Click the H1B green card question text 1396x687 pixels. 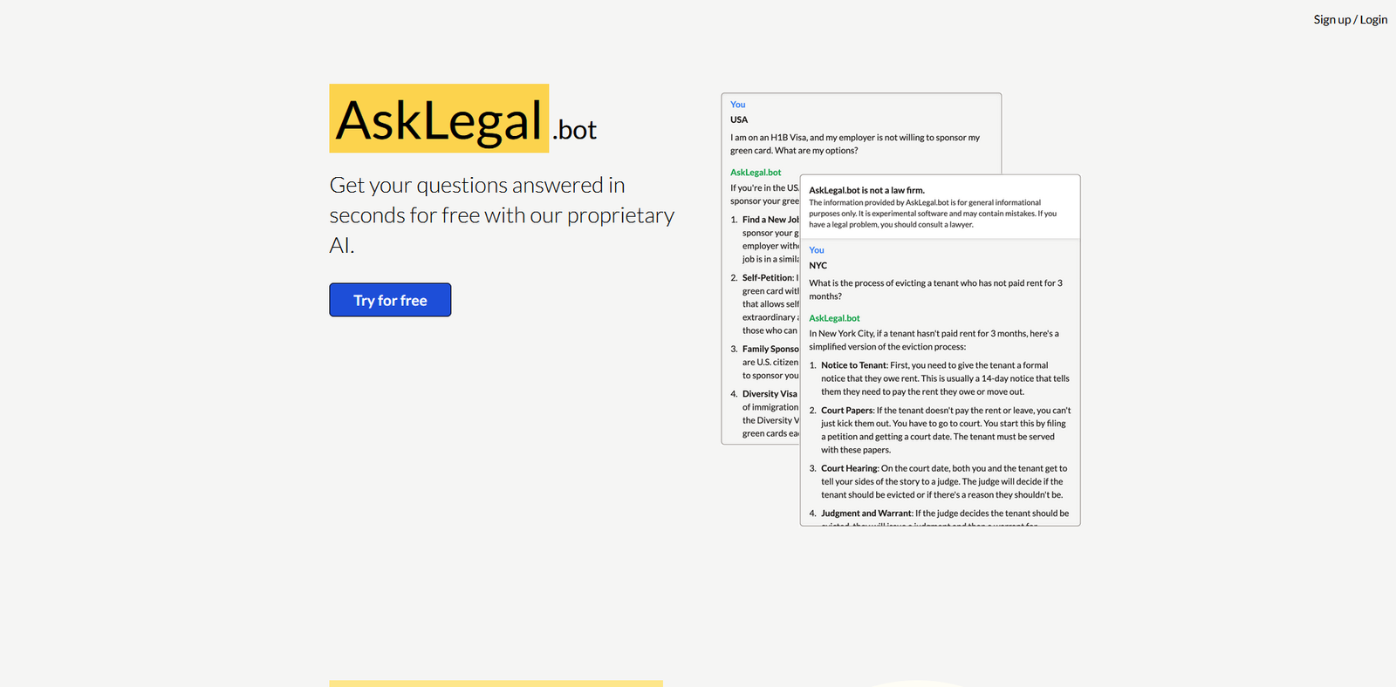[854, 144]
